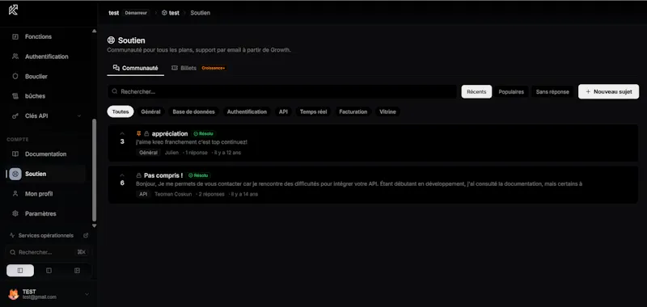Screen dimensions: 647x307
Task: Click the Kreo logo in the top-left corner
Action: pyautogui.click(x=13, y=10)
